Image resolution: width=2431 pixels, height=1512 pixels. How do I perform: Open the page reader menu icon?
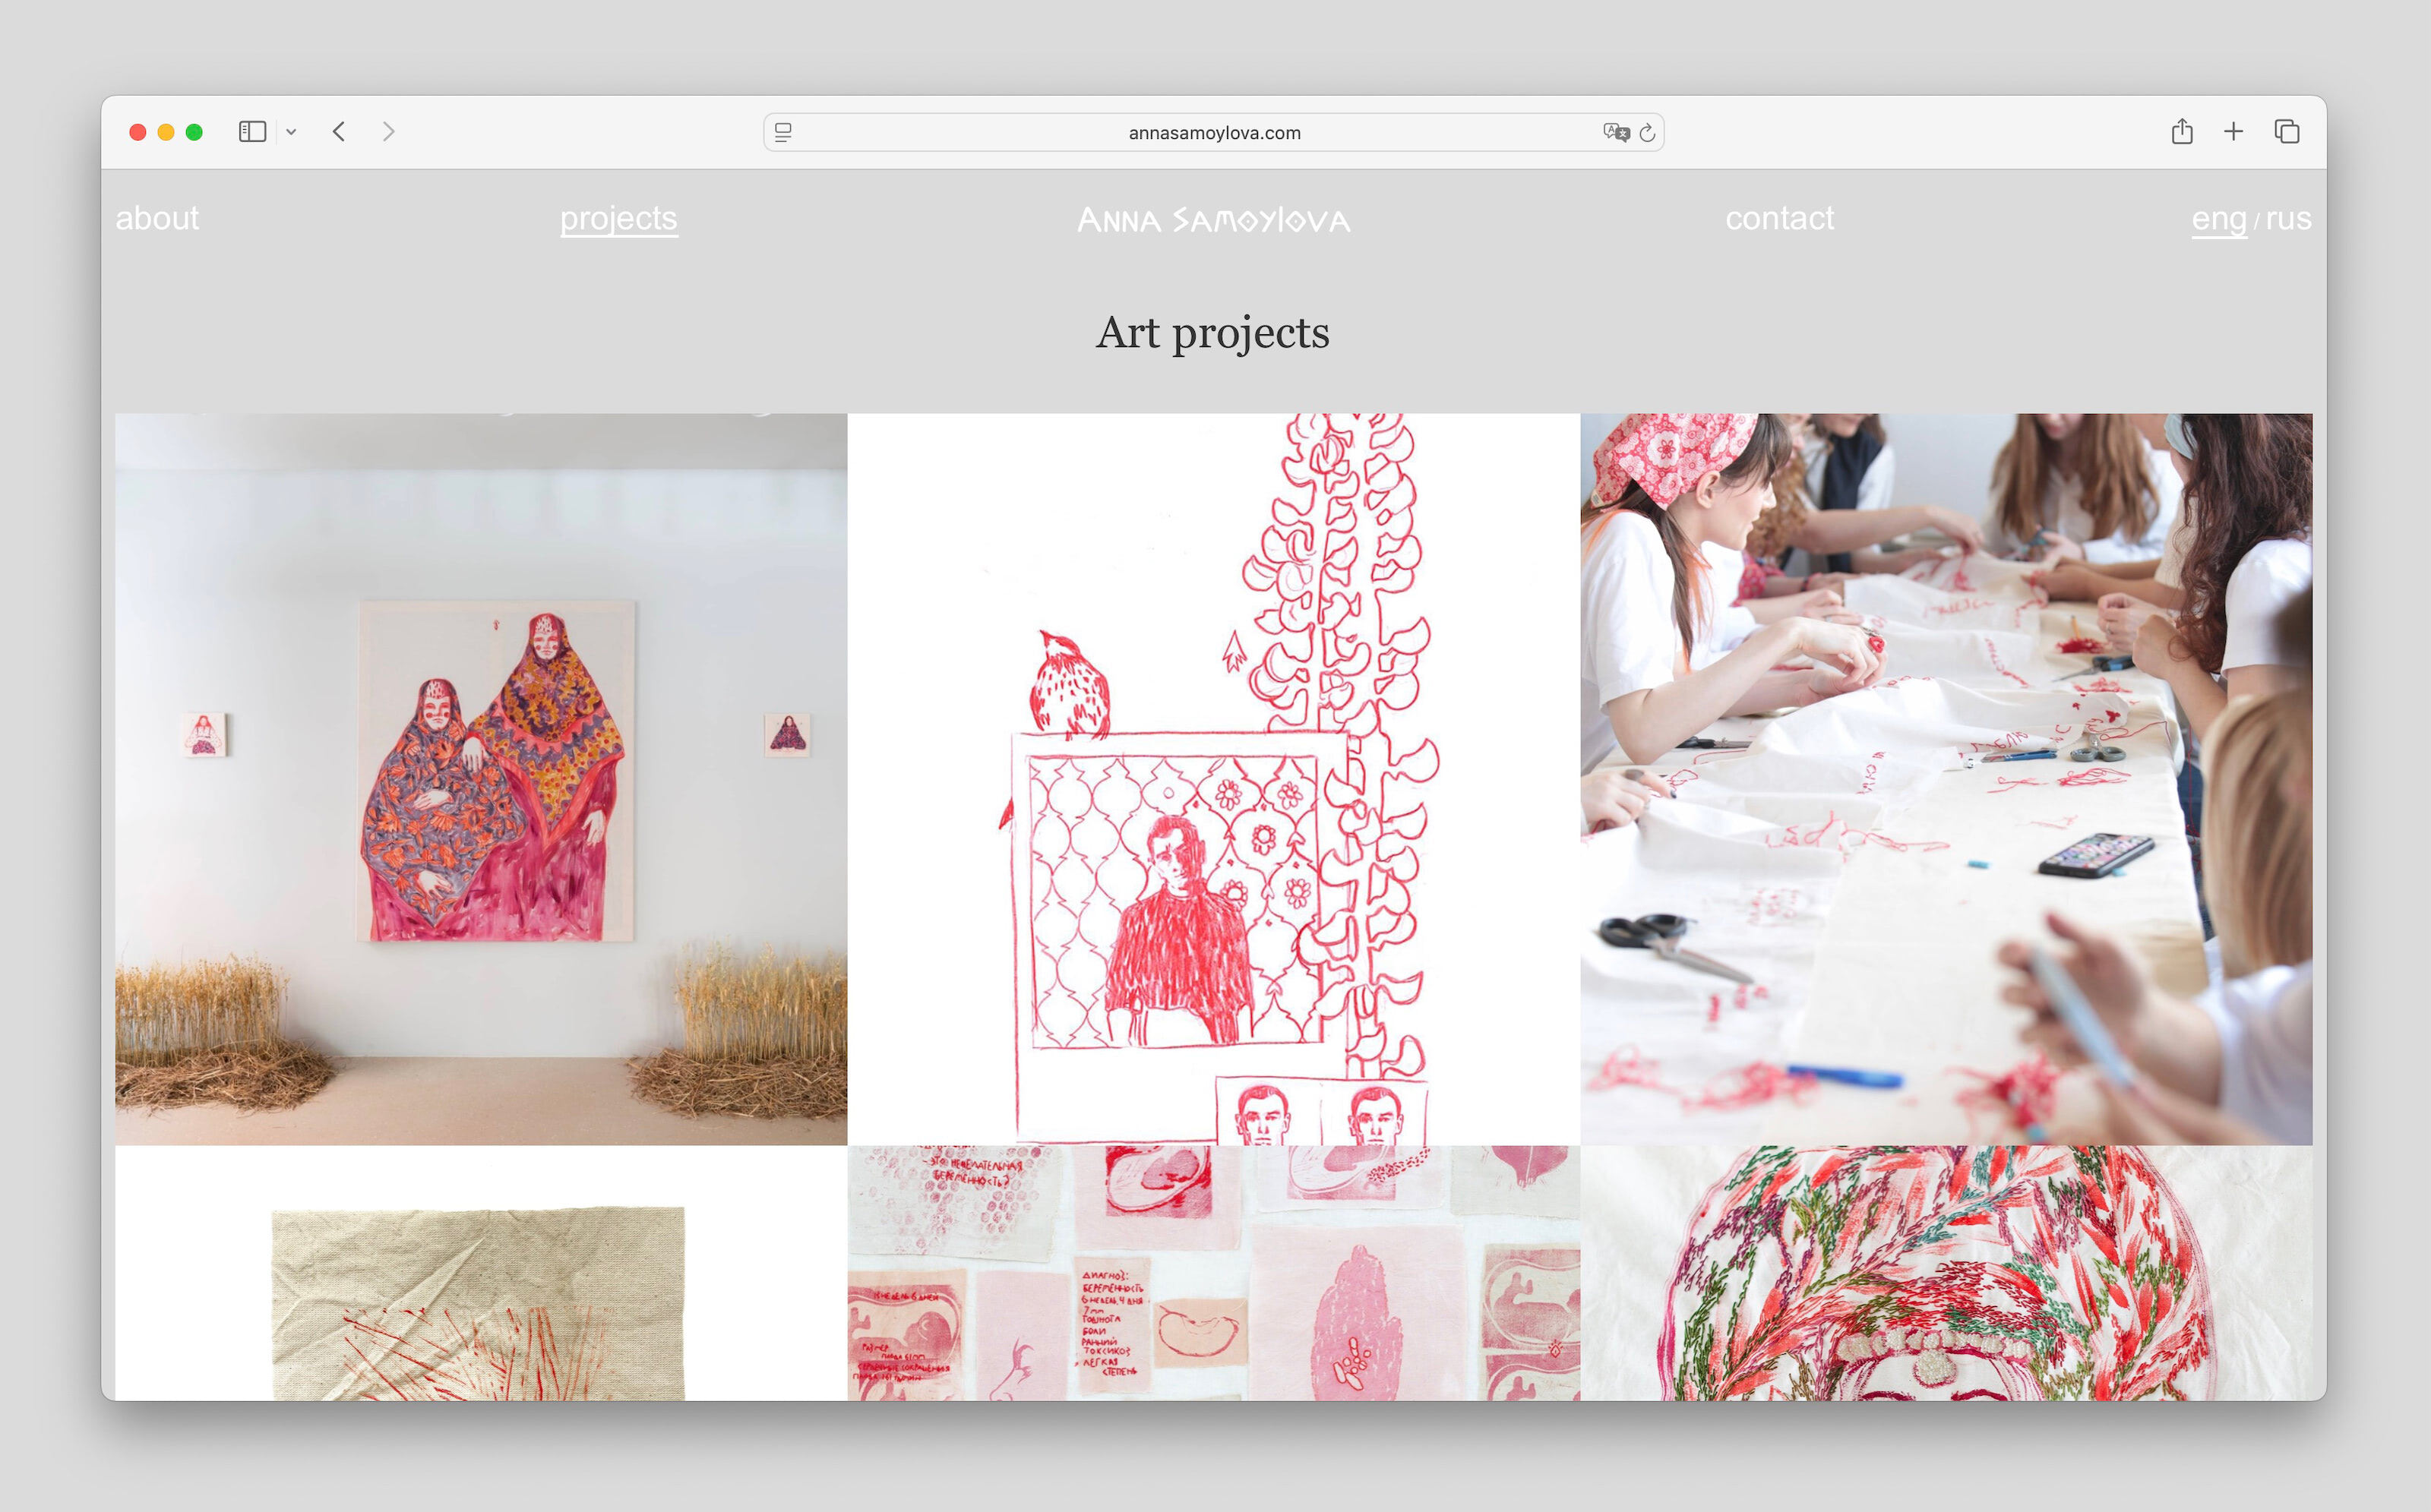pyautogui.click(x=783, y=132)
